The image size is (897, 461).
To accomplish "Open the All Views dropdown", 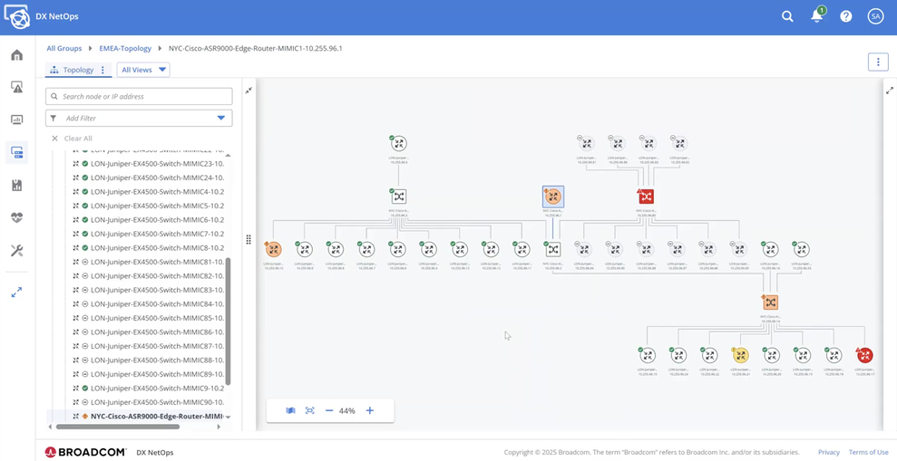I will (143, 70).
